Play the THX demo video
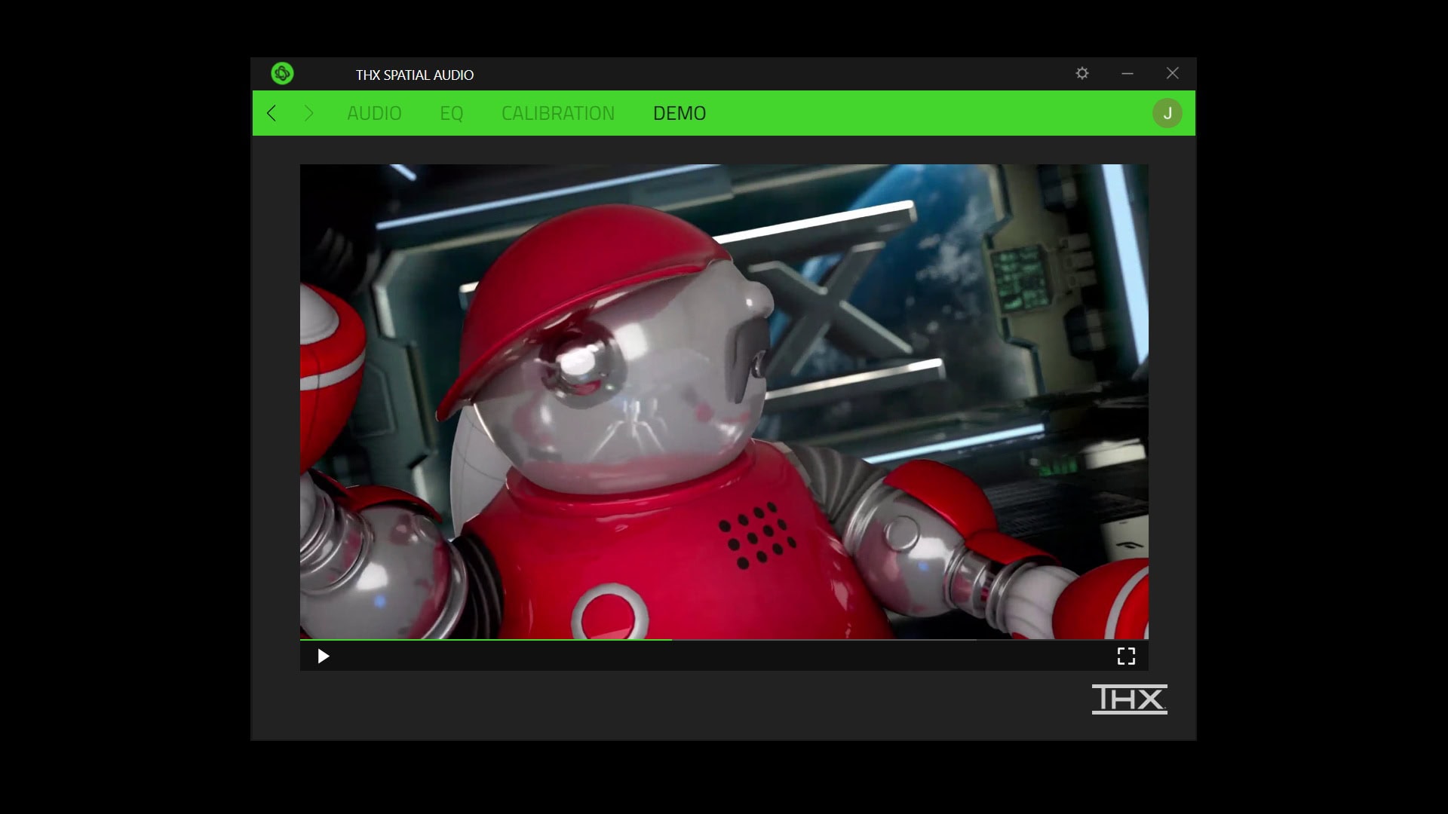Viewport: 1448px width, 814px height. click(323, 656)
